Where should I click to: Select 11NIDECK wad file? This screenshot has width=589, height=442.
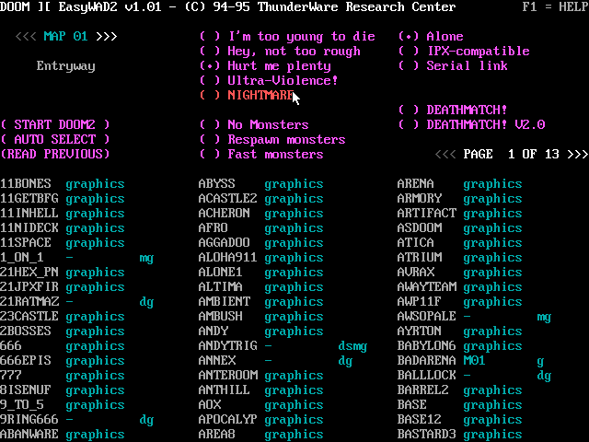(x=29, y=227)
